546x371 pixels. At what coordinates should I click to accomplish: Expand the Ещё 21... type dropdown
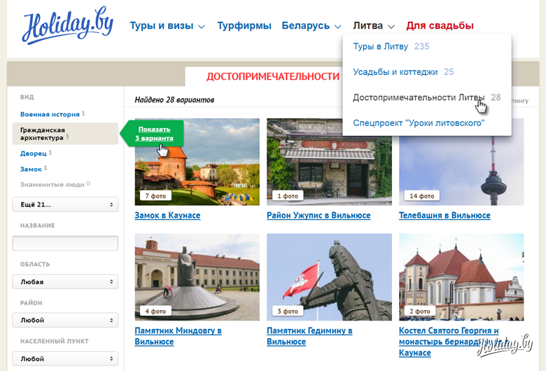(x=65, y=204)
